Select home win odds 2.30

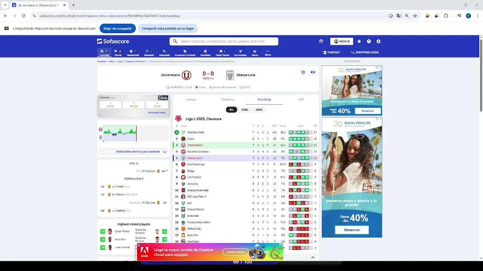(x=111, y=105)
